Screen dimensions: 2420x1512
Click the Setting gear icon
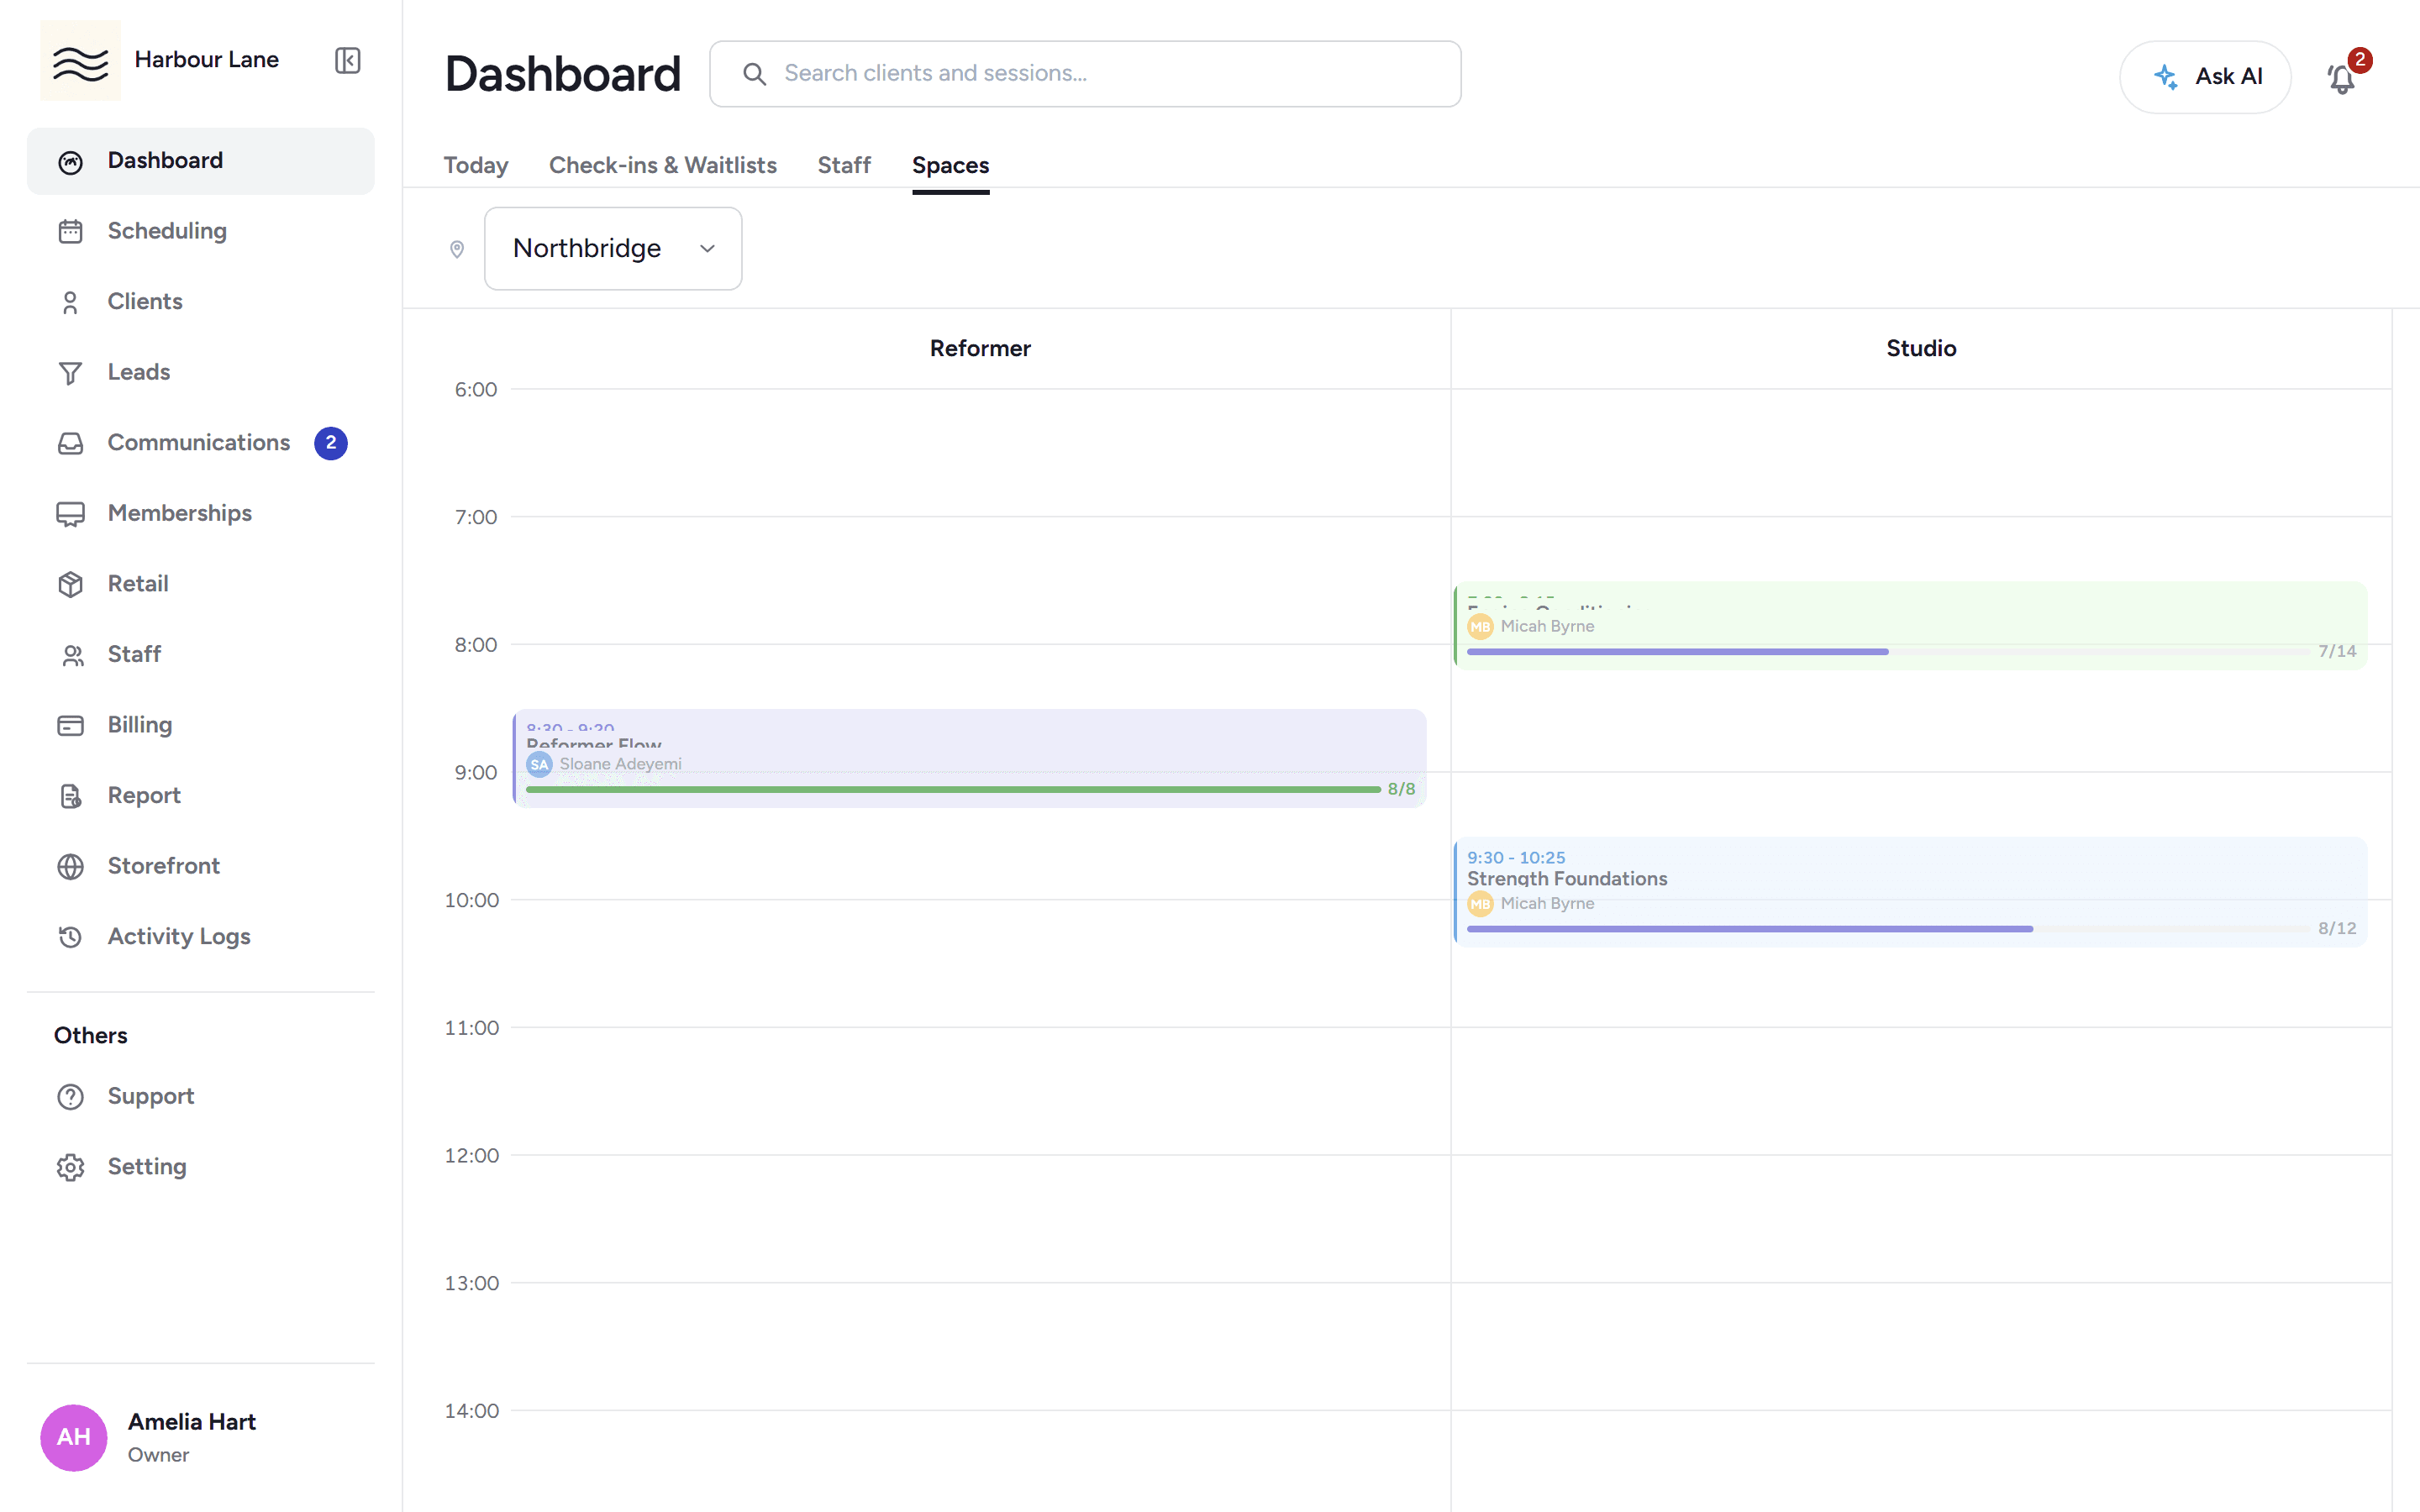click(x=70, y=1167)
